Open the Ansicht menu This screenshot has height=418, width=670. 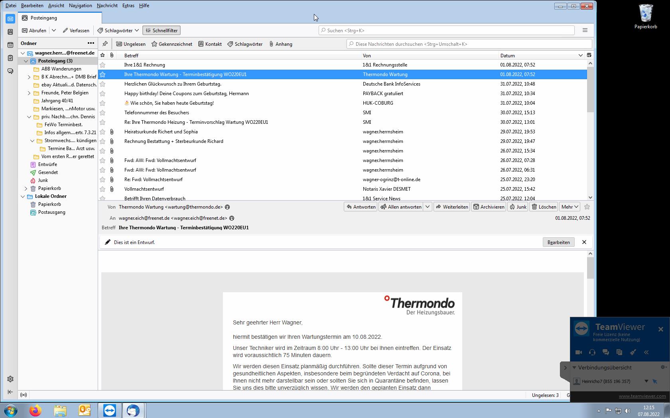coord(56,6)
